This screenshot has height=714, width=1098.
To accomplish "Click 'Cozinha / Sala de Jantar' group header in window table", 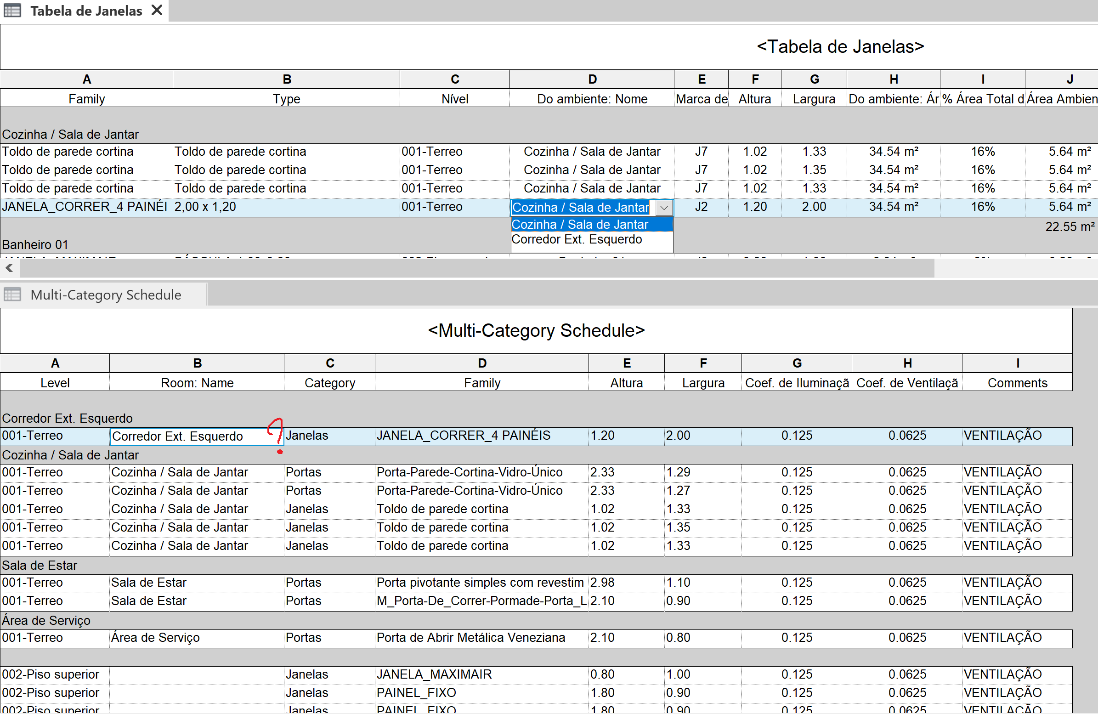I will [70, 134].
